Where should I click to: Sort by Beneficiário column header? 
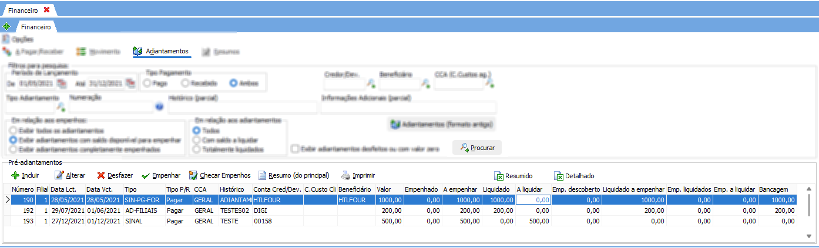point(356,190)
